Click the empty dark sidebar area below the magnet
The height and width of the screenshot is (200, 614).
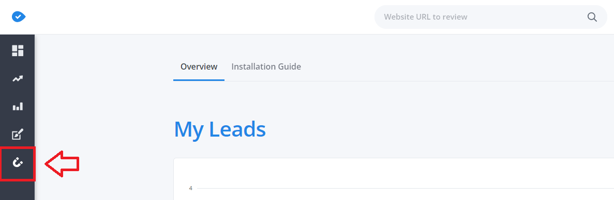pos(17,191)
